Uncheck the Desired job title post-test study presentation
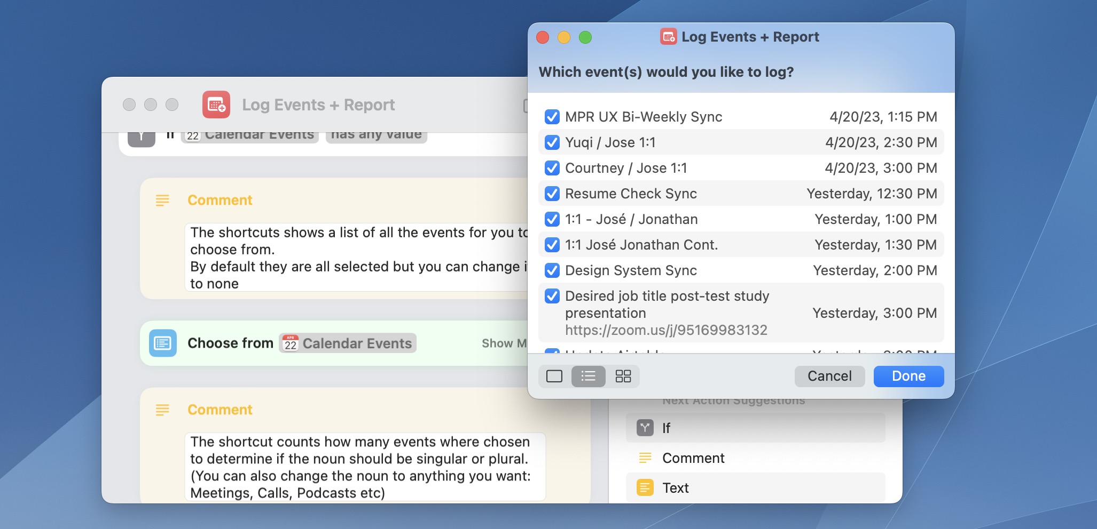 [x=552, y=296]
